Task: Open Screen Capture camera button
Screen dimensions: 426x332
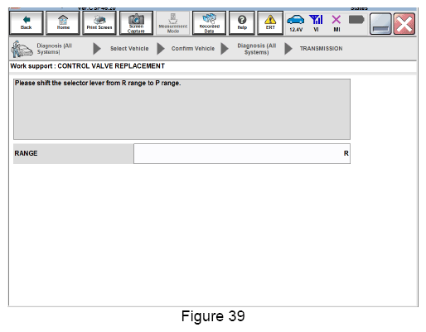Action: pos(136,23)
